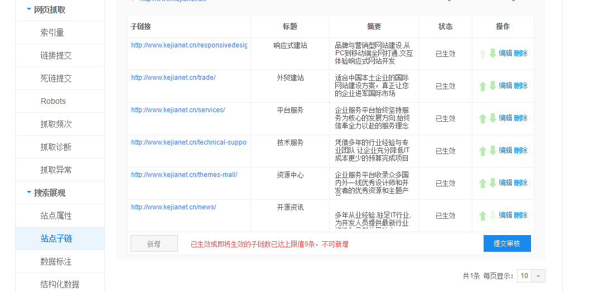
Task: Collapse the 搜索展现 sidebar section
Action: [29, 193]
